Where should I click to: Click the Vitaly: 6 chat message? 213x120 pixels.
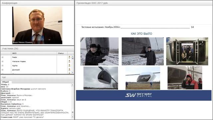coord(5,84)
